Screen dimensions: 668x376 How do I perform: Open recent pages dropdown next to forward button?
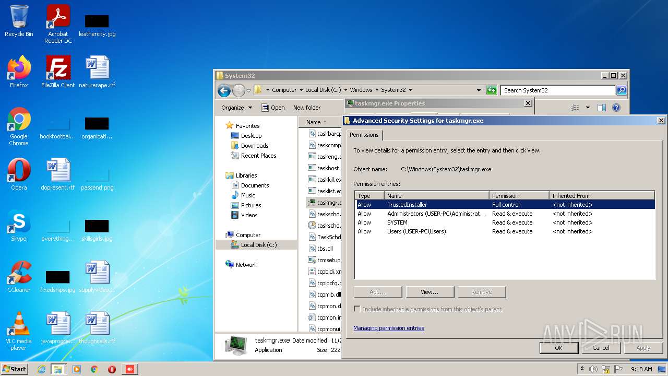(248, 90)
